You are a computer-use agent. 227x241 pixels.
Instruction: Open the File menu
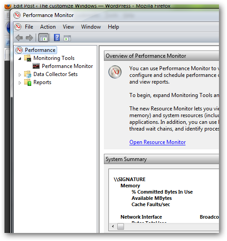pyautogui.click(x=29, y=27)
